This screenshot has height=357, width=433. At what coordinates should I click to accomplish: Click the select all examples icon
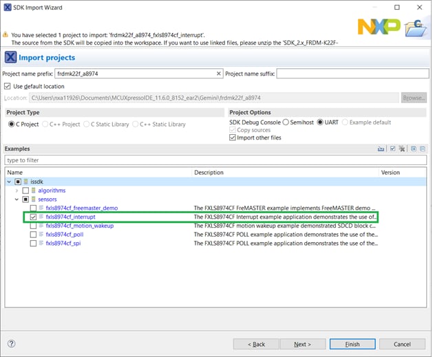tap(392, 149)
